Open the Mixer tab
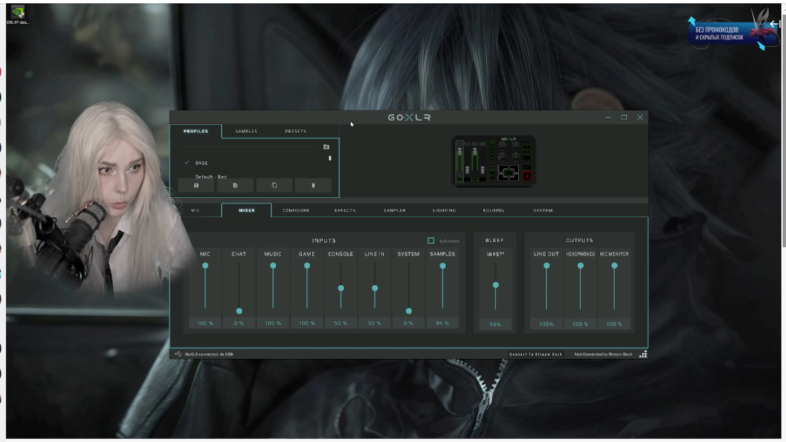Viewport: 786px width, 442px height. [x=247, y=210]
